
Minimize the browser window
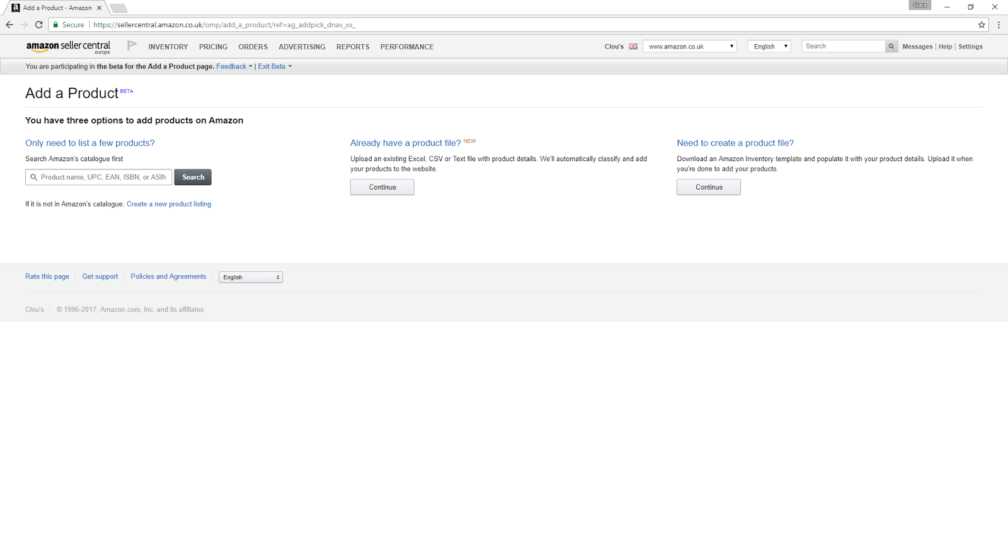947,7
